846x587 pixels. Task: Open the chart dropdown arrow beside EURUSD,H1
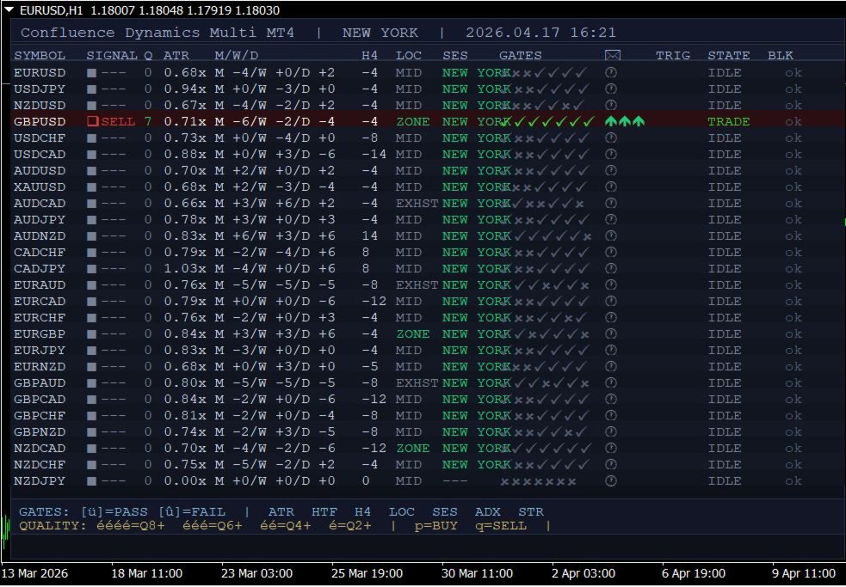(9, 9)
